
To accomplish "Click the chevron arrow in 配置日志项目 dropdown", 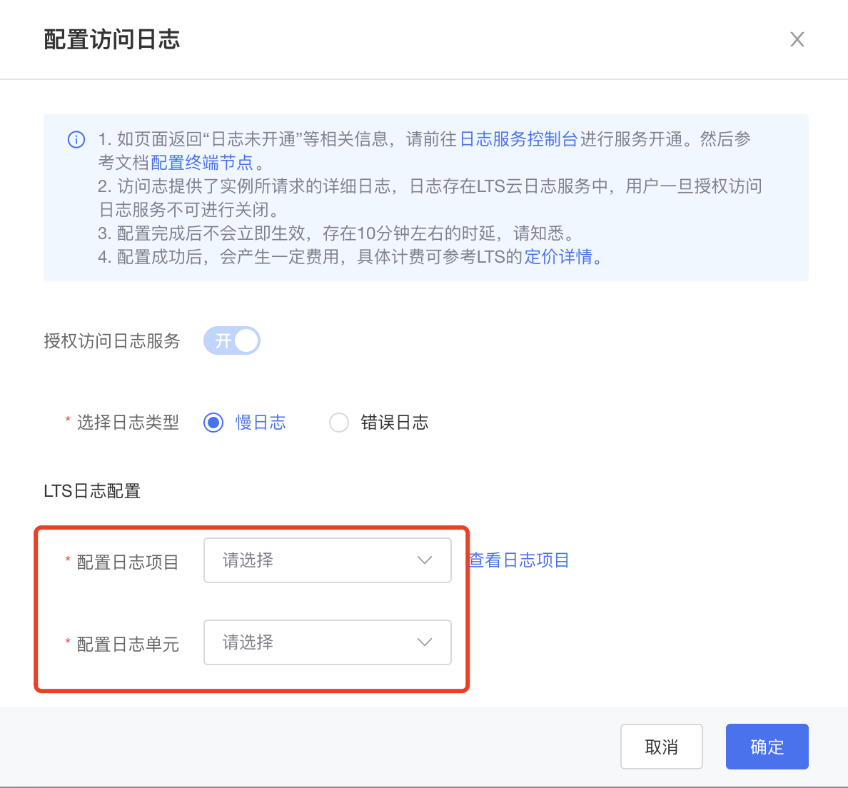I will pos(425,560).
